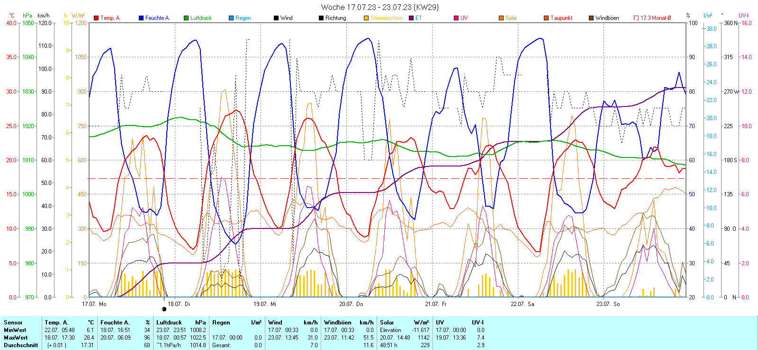Image resolution: width=758 pixels, height=350 pixels.
Task: Click the Richtung legend label
Action: [335, 18]
